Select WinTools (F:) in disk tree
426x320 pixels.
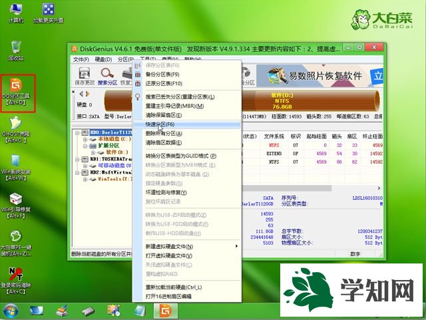[x=115, y=179]
